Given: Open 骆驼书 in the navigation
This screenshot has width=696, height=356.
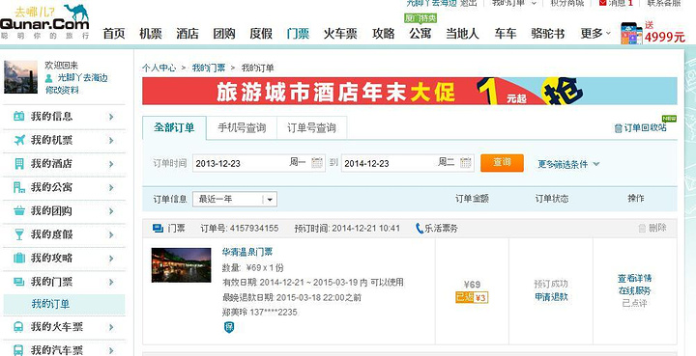Looking at the screenshot, I should pyautogui.click(x=548, y=33).
